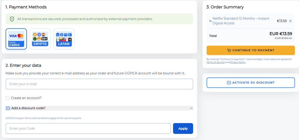Open the Privacy Policy link
The width and height of the screenshot is (299, 140).
pyautogui.click(x=238, y=62)
